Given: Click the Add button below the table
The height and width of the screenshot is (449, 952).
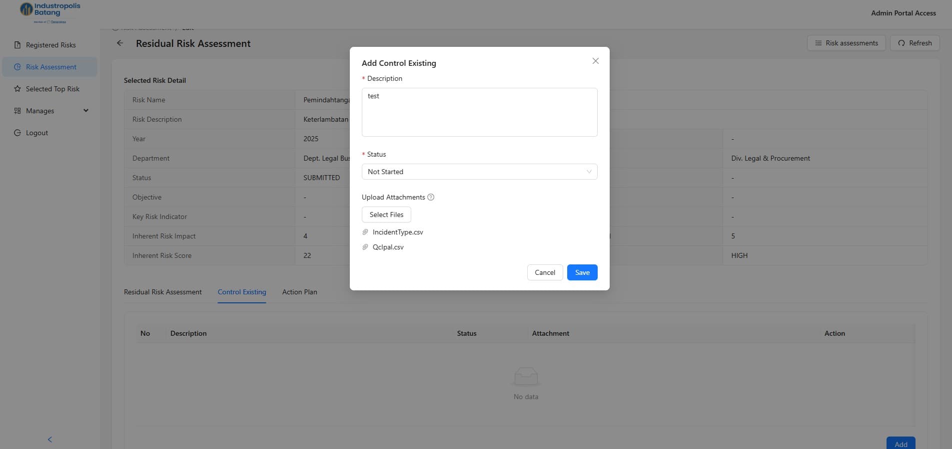Looking at the screenshot, I should coord(901,443).
